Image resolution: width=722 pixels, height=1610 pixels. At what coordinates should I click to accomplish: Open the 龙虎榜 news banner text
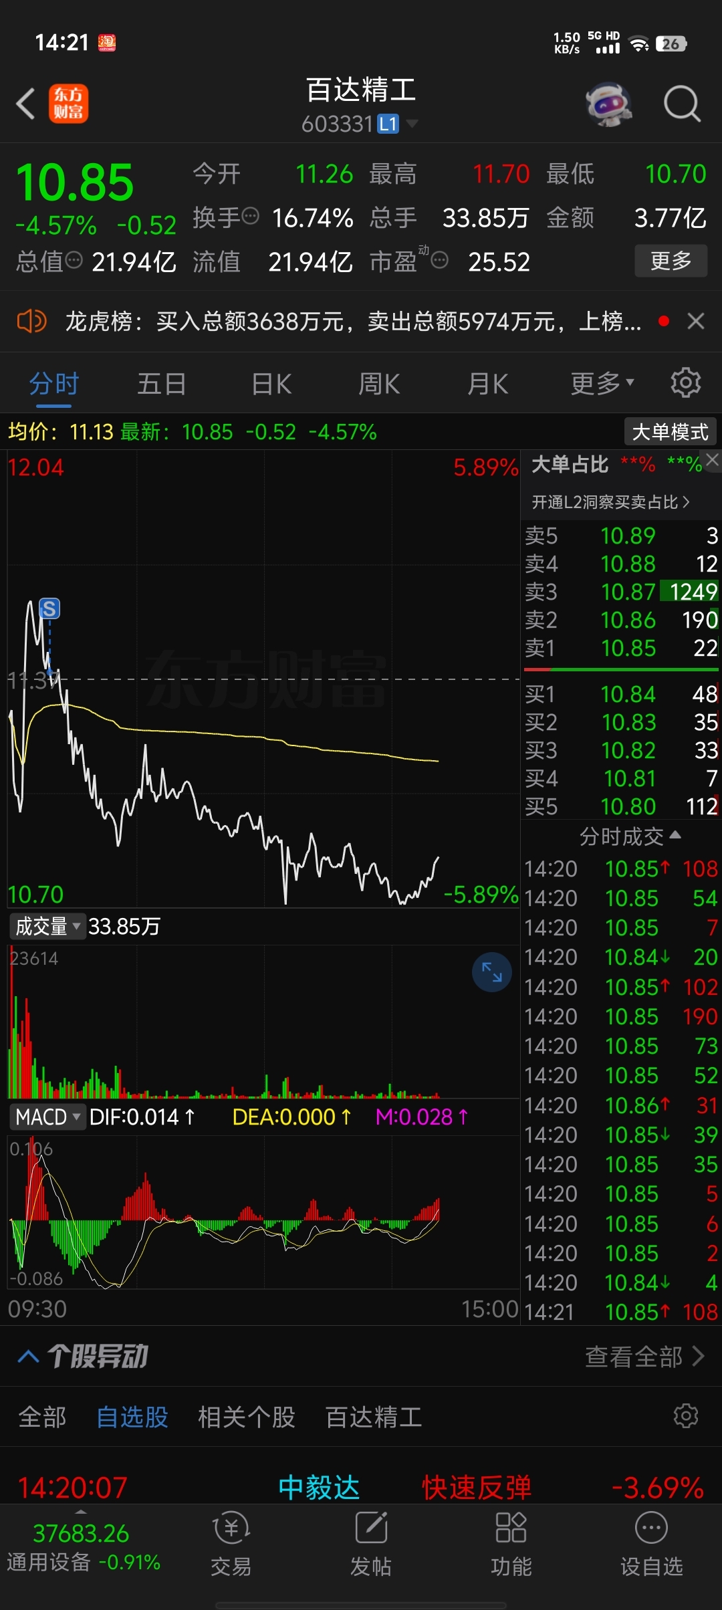[x=353, y=322]
